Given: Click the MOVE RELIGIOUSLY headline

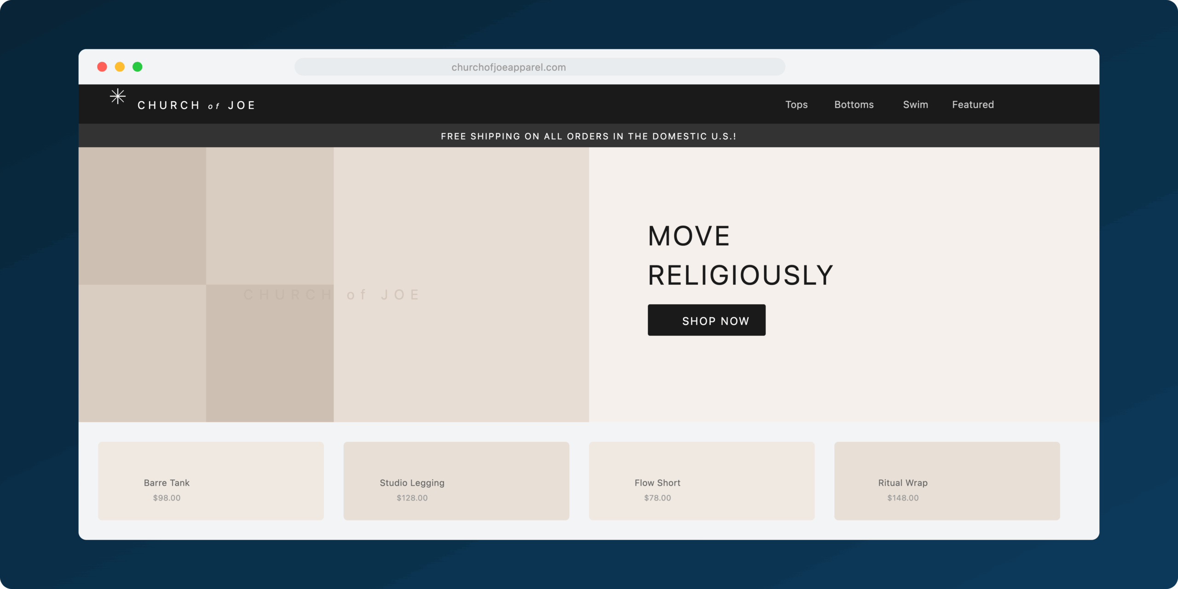Looking at the screenshot, I should [x=740, y=255].
